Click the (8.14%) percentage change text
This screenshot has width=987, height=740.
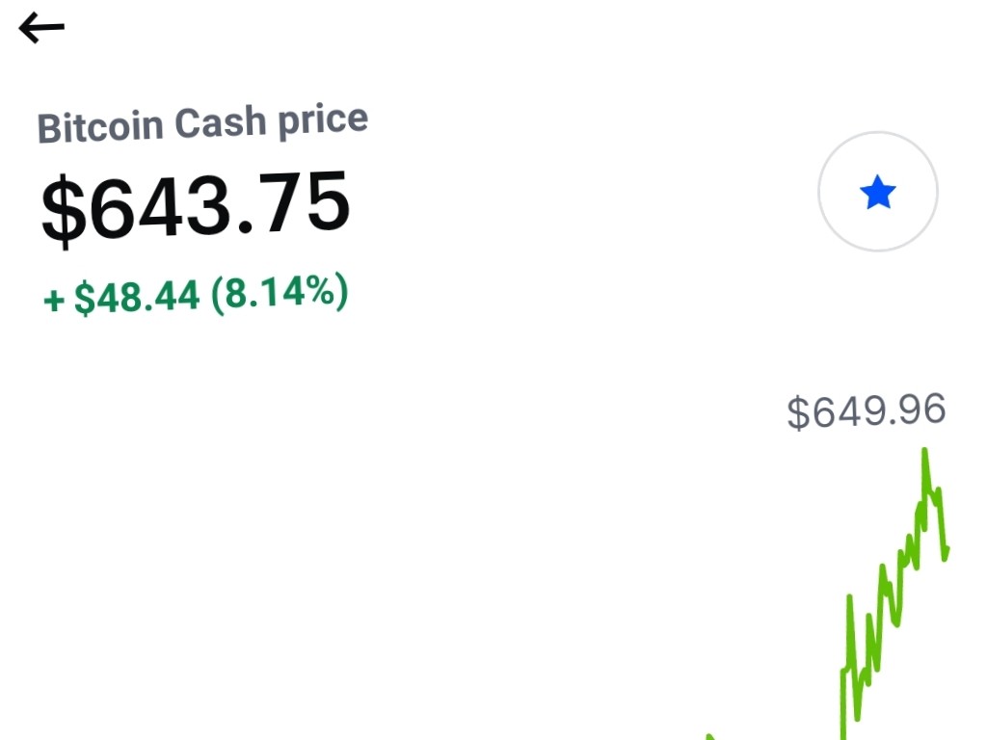pyautogui.click(x=280, y=292)
